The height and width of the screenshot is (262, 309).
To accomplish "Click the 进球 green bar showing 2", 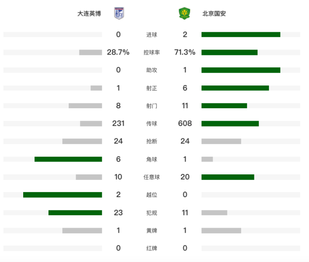I will (241, 35).
